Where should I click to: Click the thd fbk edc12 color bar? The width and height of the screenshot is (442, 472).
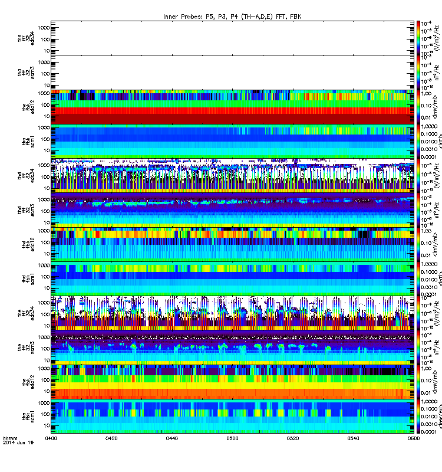point(418,244)
